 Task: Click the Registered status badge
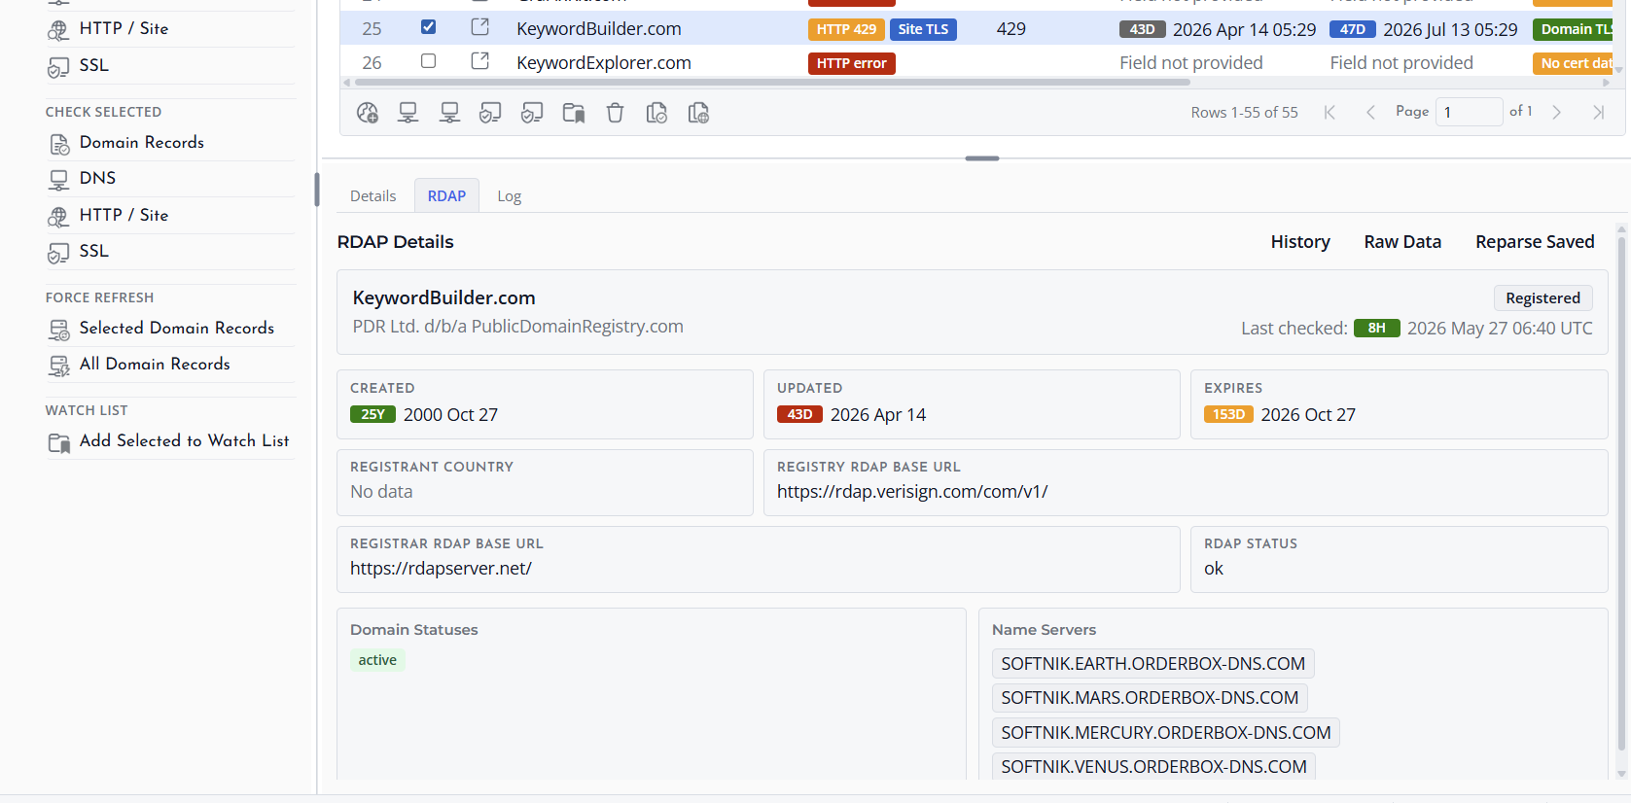click(x=1542, y=297)
